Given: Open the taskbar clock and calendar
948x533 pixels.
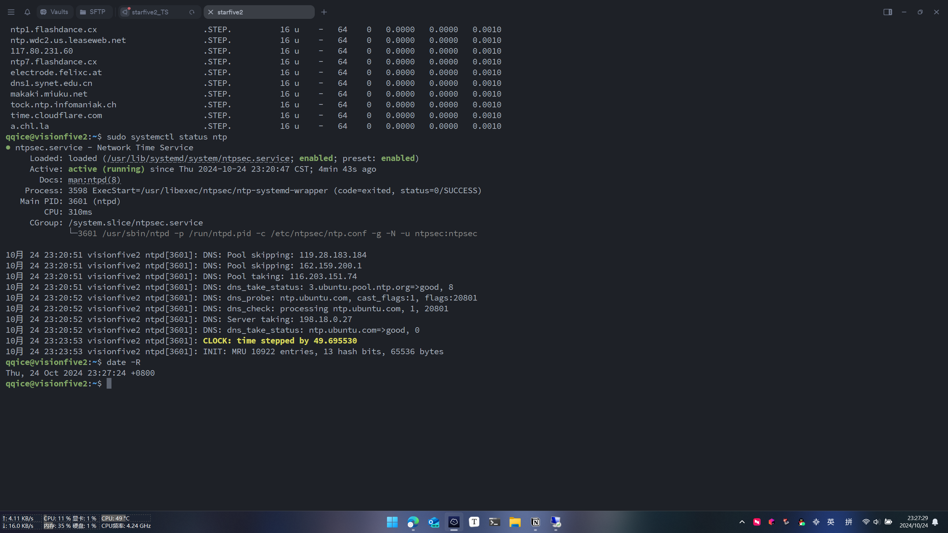Looking at the screenshot, I should 914,522.
